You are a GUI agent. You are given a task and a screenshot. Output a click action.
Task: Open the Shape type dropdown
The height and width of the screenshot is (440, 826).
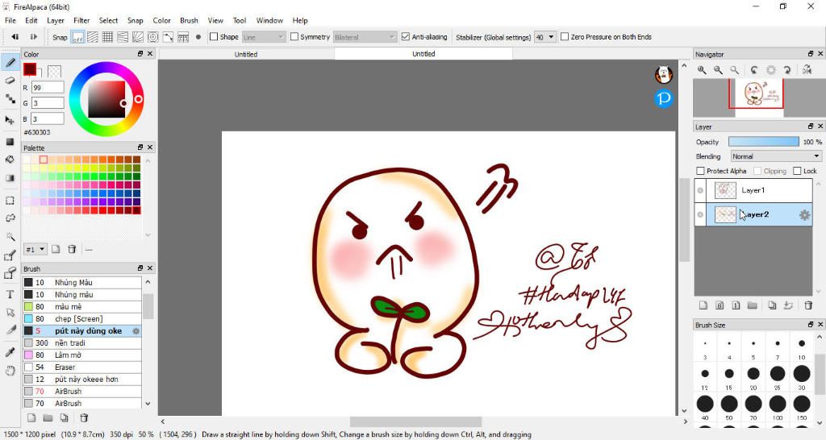(264, 37)
